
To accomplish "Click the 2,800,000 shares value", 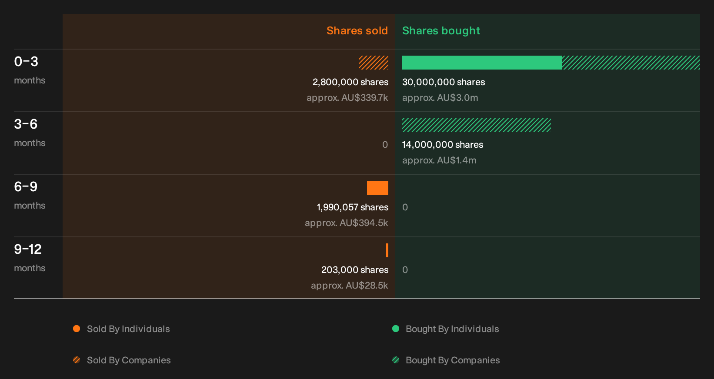I will 350,82.
